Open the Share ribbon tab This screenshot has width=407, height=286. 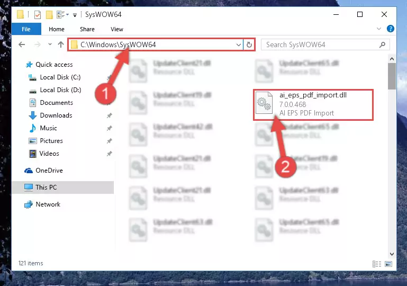[87, 29]
